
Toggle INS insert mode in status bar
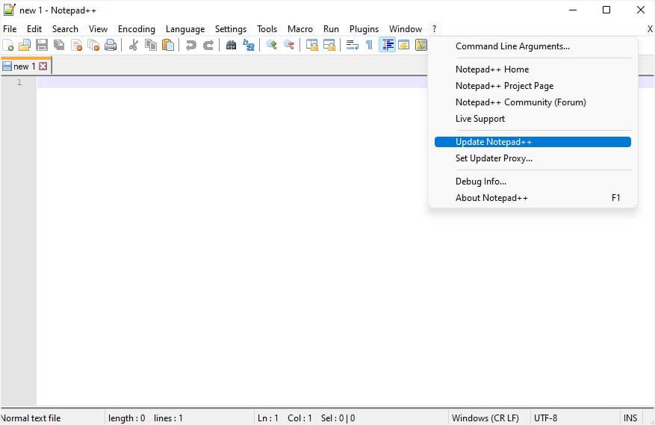point(630,418)
